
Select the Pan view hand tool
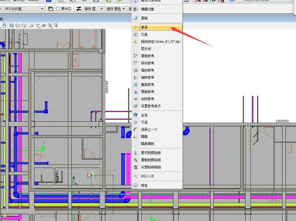tap(4, 26)
